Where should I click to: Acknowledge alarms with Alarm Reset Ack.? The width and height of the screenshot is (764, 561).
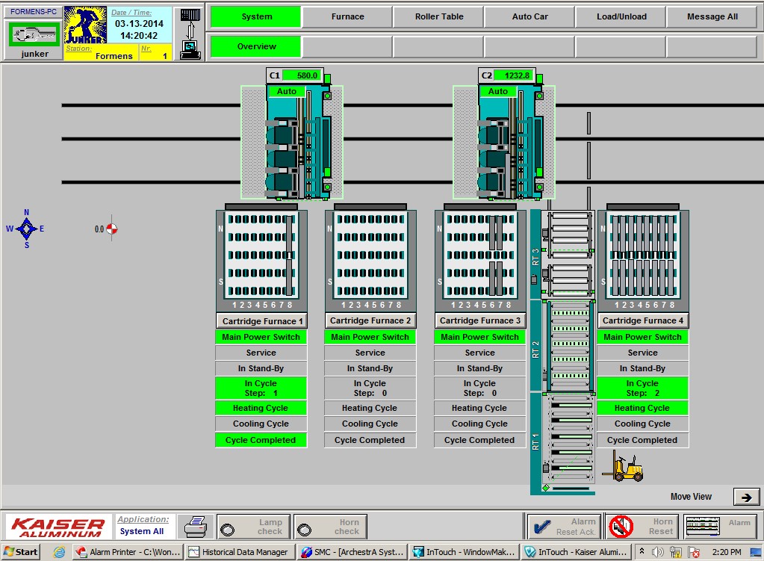point(564,526)
